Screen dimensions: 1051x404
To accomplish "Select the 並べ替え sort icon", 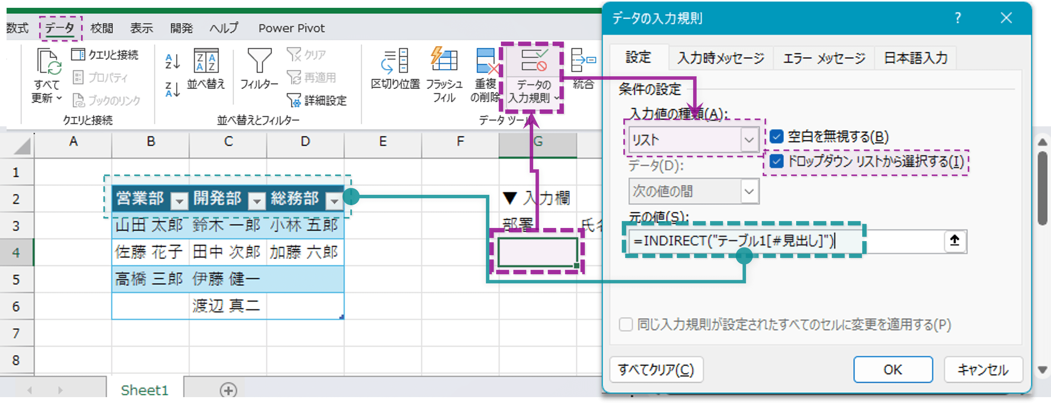I will point(206,62).
